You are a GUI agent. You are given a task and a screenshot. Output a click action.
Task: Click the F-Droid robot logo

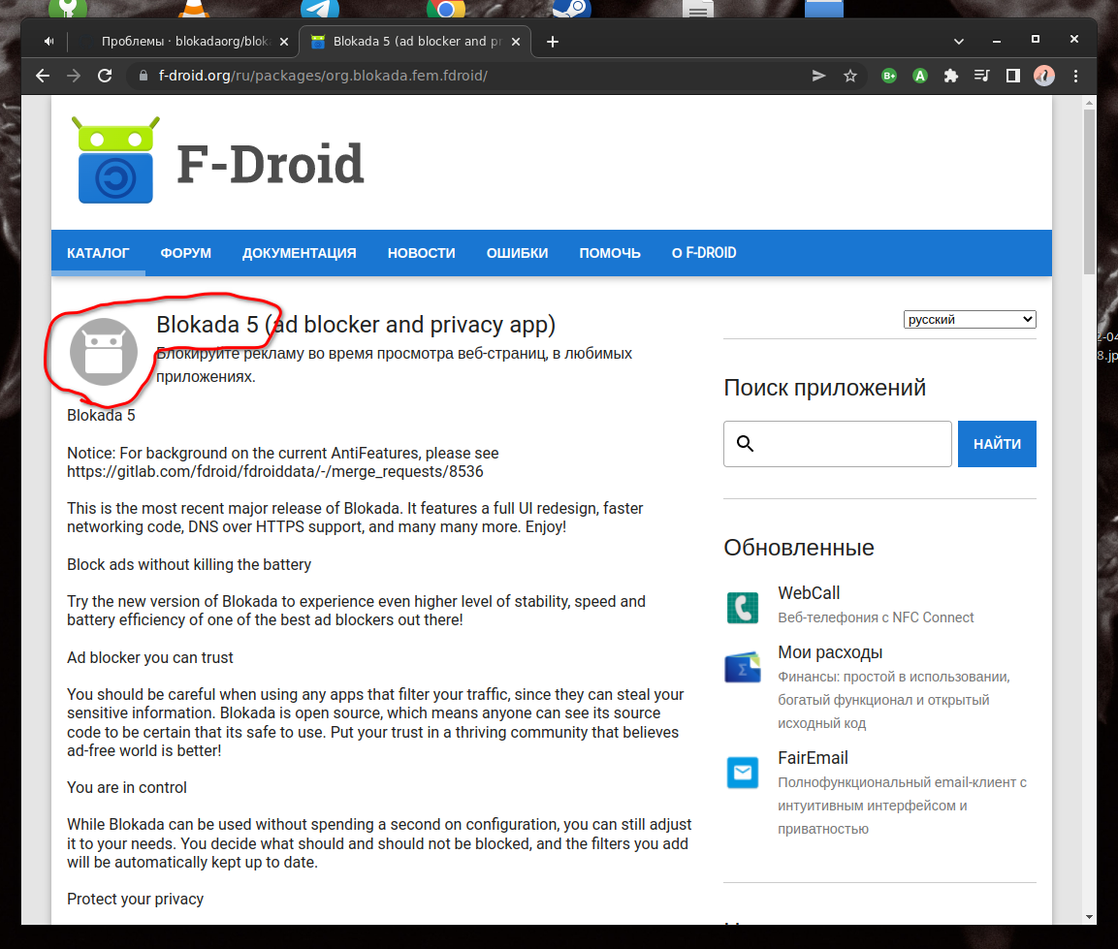tap(115, 160)
